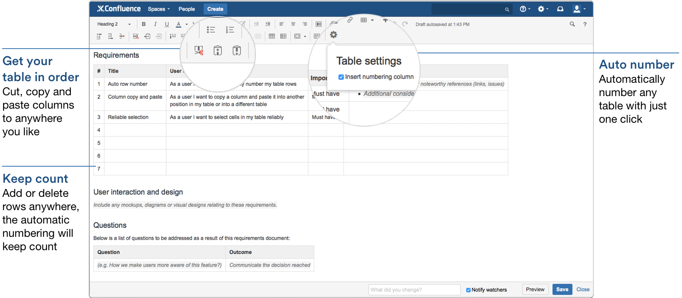The height and width of the screenshot is (298, 682).
Task: Open the page layout tool
Action: coord(319,24)
